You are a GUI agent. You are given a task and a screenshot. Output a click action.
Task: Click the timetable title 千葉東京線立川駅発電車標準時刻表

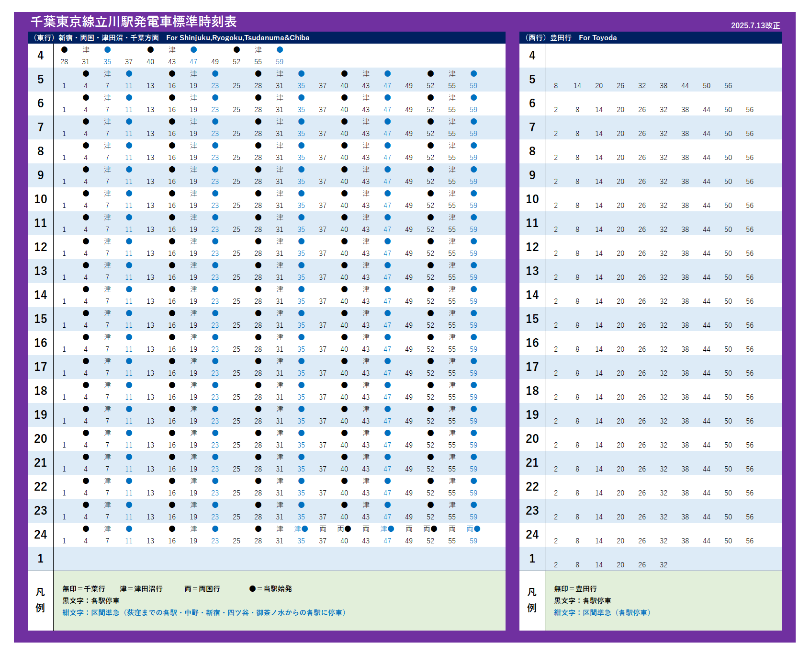(134, 22)
